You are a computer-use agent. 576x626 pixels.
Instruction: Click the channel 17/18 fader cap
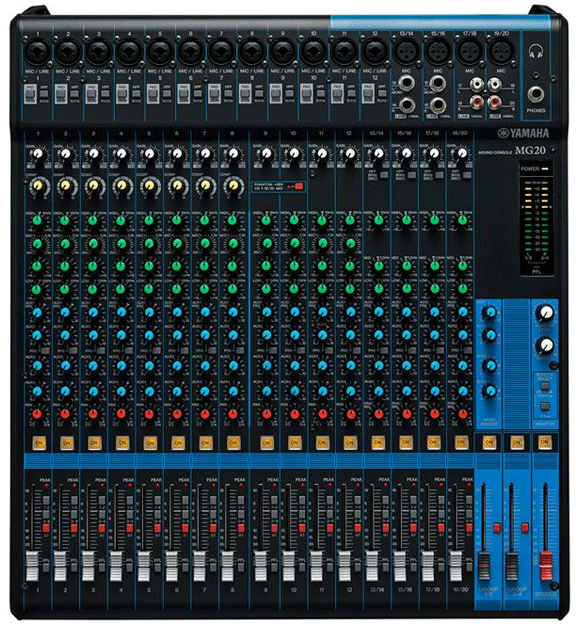[428, 566]
